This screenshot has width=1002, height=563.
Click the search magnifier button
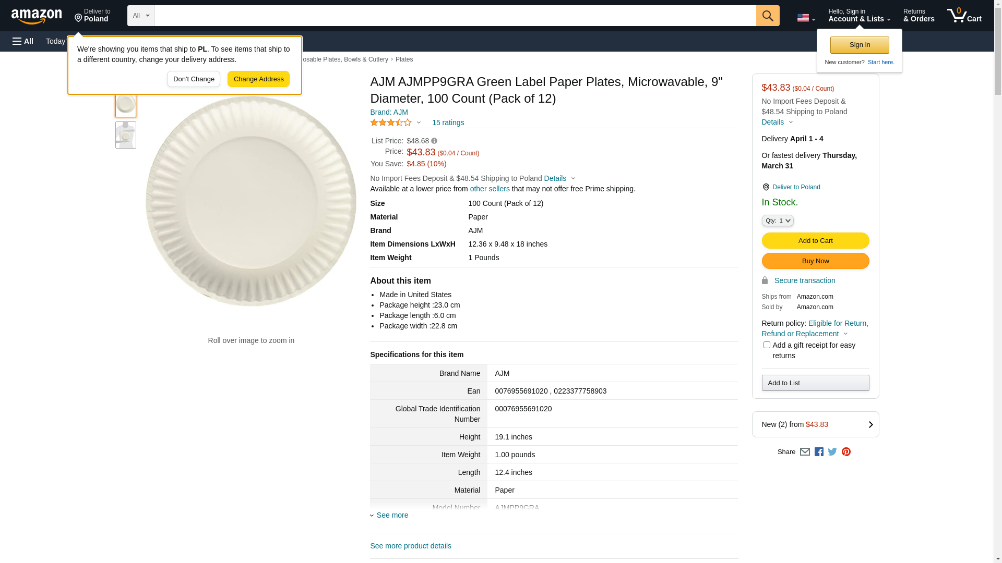pos(767,16)
